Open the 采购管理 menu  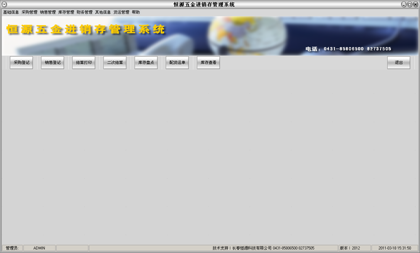29,12
